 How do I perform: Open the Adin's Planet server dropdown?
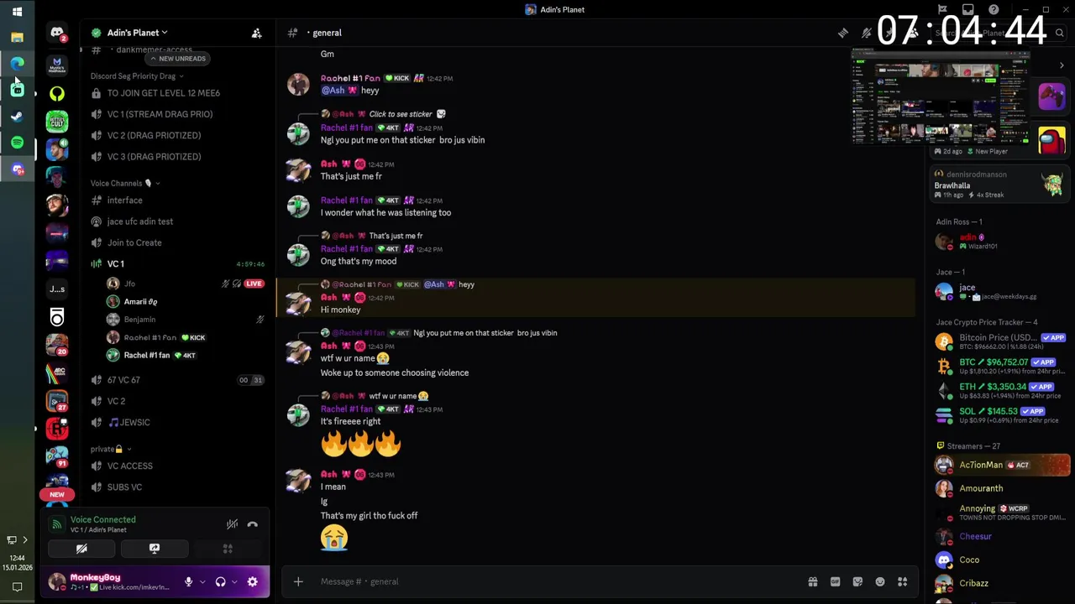tap(133, 33)
